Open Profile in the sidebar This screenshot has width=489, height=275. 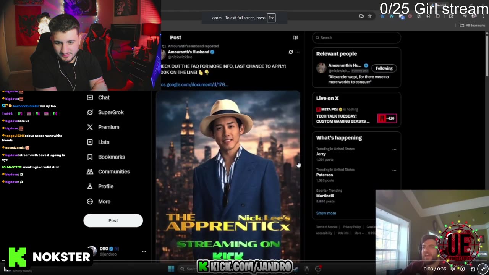pos(100,186)
